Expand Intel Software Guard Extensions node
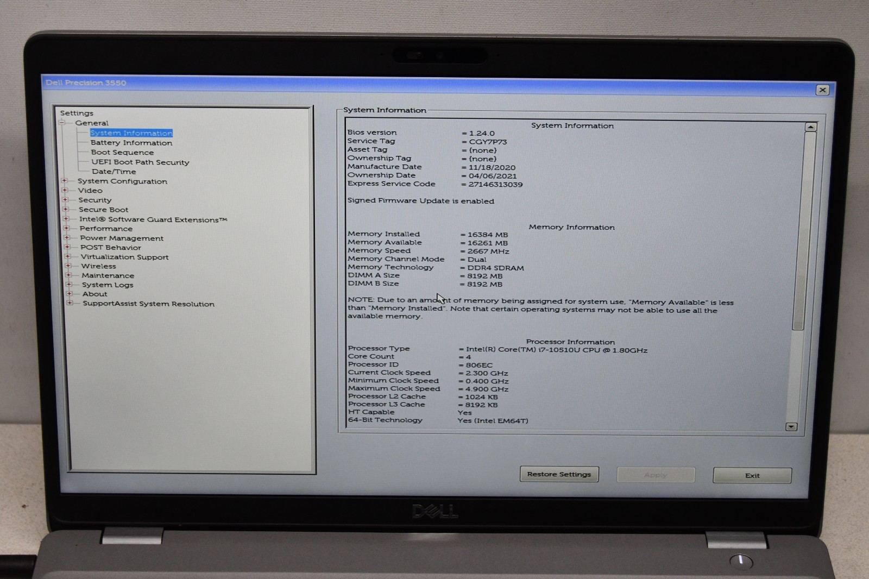This screenshot has width=869, height=579. (x=66, y=219)
